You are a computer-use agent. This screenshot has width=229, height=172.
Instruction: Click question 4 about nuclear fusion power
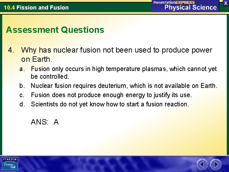[110, 54]
